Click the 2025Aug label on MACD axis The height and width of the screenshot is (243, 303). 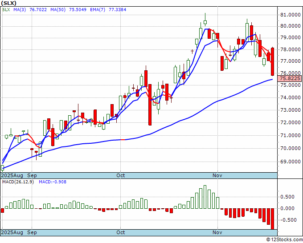coord(12,232)
